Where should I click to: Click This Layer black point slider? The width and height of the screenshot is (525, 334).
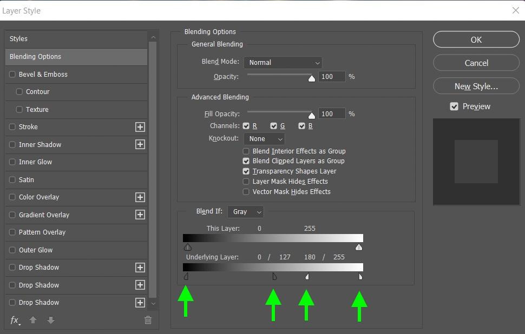tap(188, 247)
